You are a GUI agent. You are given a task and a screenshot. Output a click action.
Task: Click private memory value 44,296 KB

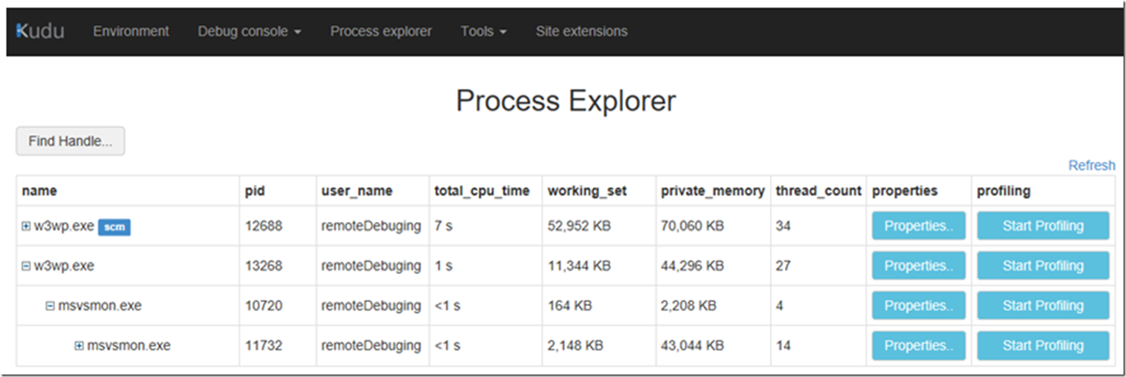click(692, 266)
